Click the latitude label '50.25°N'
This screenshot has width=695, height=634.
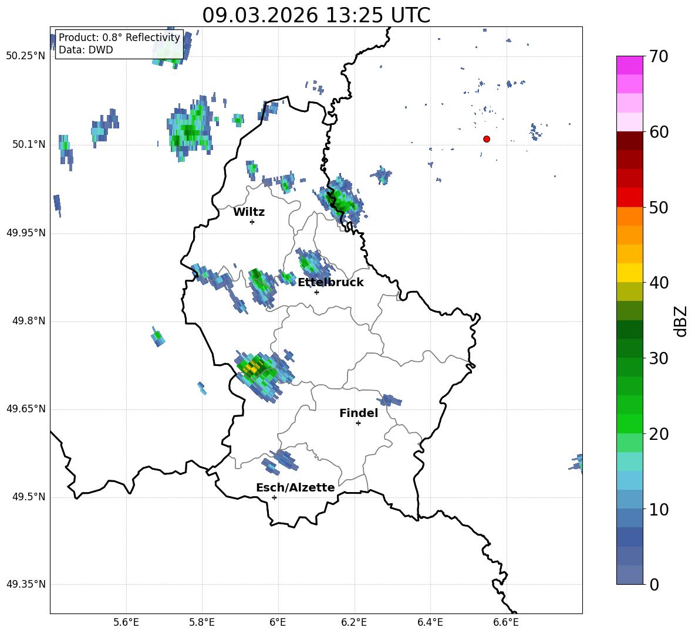click(x=26, y=56)
